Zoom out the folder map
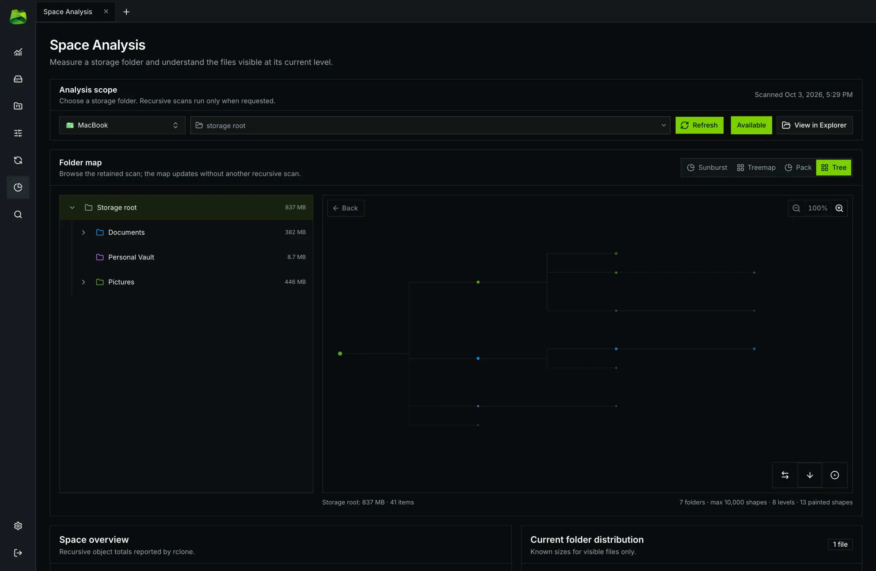 (796, 208)
